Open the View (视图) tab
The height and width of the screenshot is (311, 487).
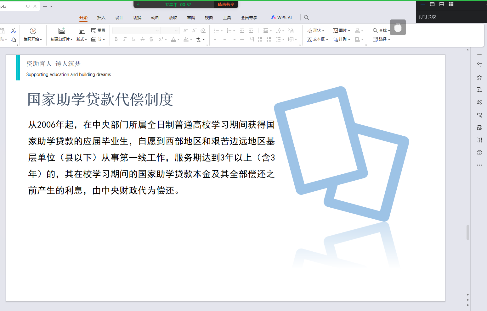click(x=209, y=18)
